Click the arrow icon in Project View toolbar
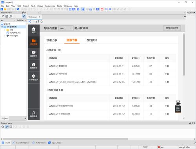This screenshot has width=196, height=149. (x=3, y=16)
